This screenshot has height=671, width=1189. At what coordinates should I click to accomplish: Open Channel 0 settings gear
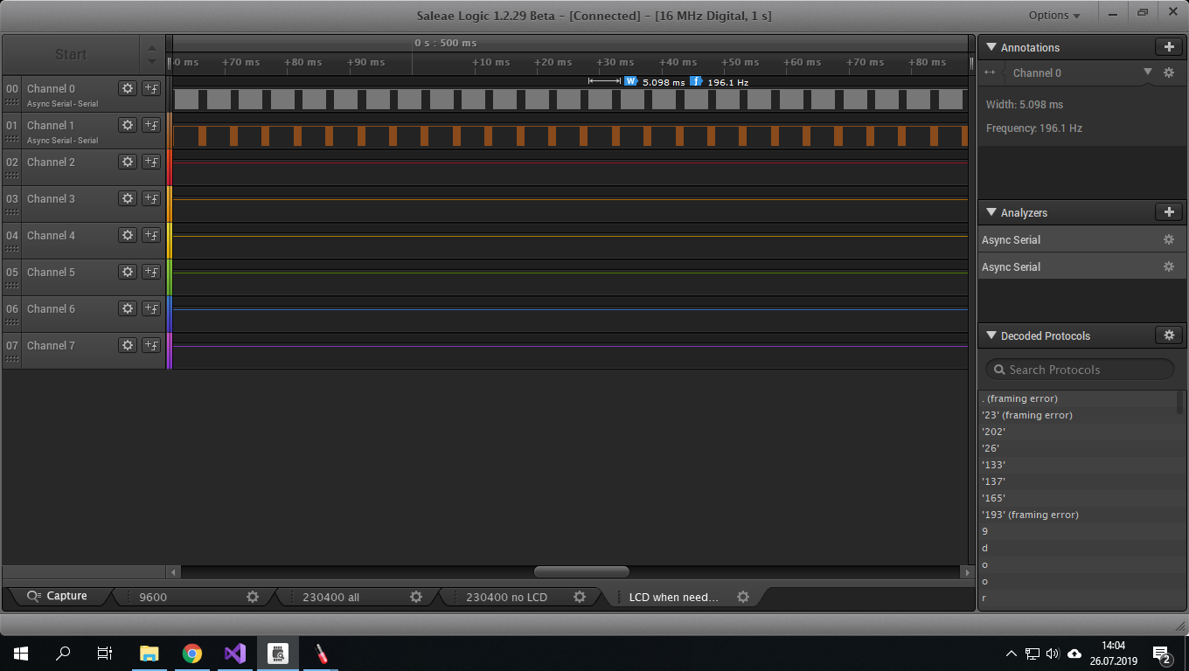point(128,88)
